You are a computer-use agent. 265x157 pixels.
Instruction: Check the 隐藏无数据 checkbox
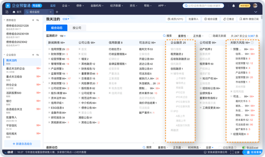coord(210,36)
